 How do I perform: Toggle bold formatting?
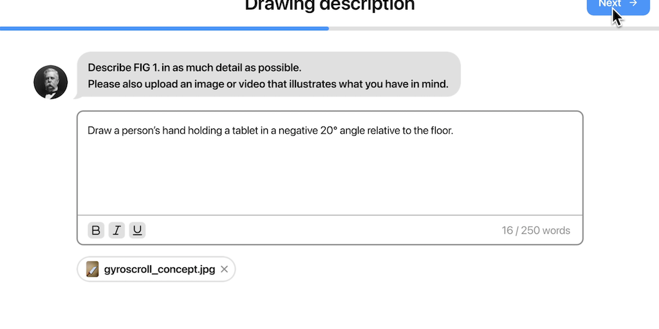click(x=96, y=230)
